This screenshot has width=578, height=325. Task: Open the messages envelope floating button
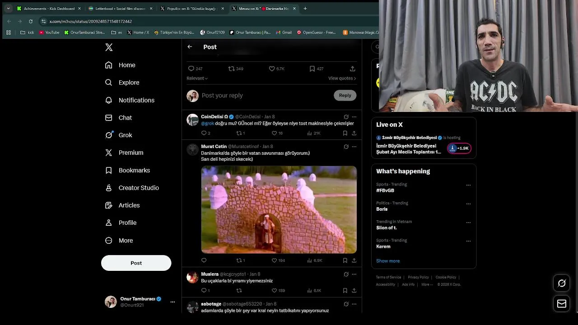tap(562, 304)
